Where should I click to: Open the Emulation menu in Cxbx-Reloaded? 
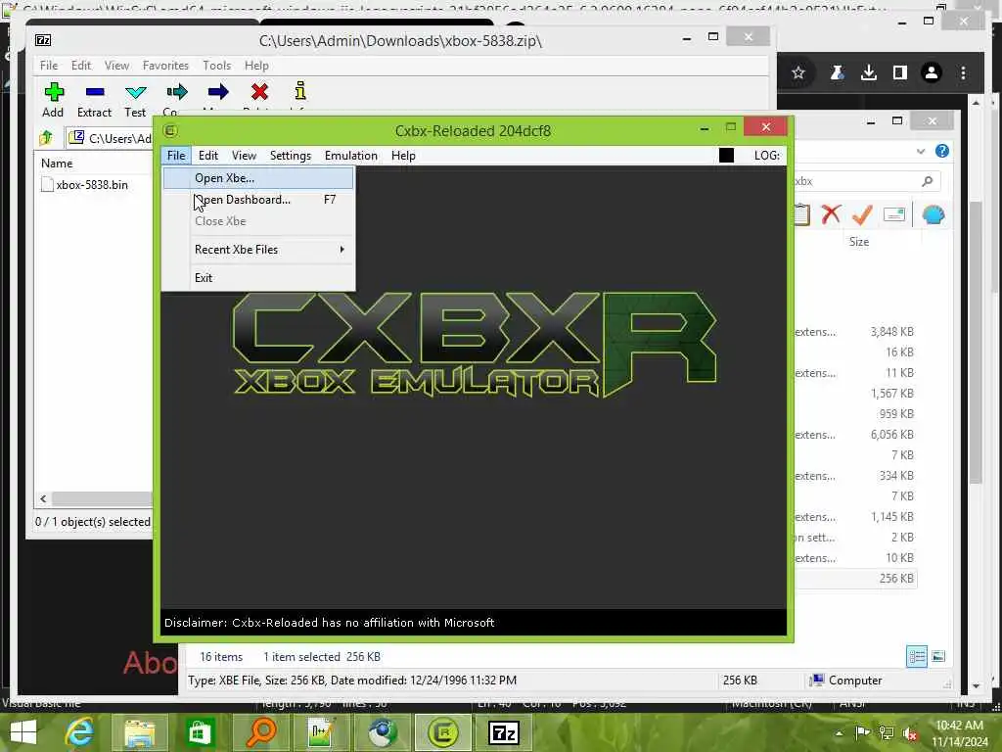click(x=351, y=156)
